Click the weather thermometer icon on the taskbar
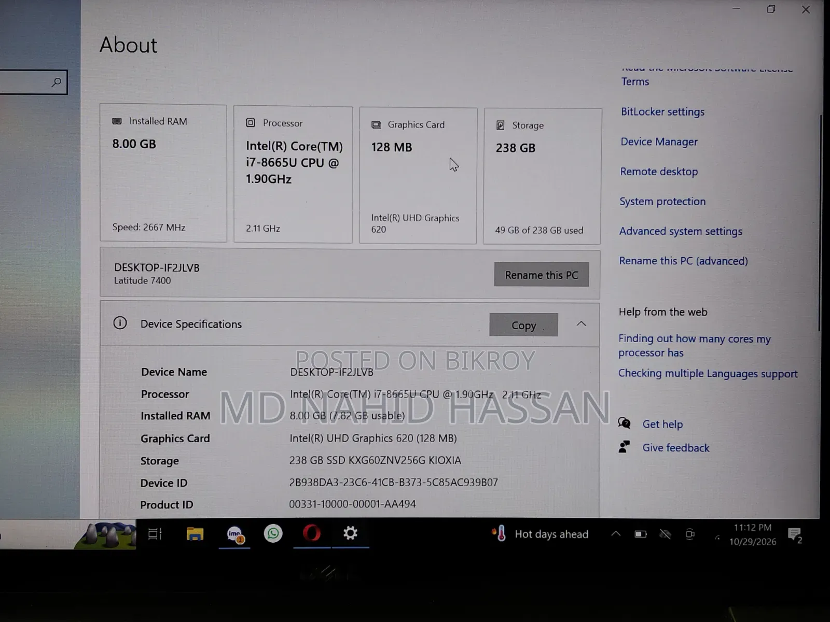Viewport: 830px width, 622px height. tap(499, 533)
